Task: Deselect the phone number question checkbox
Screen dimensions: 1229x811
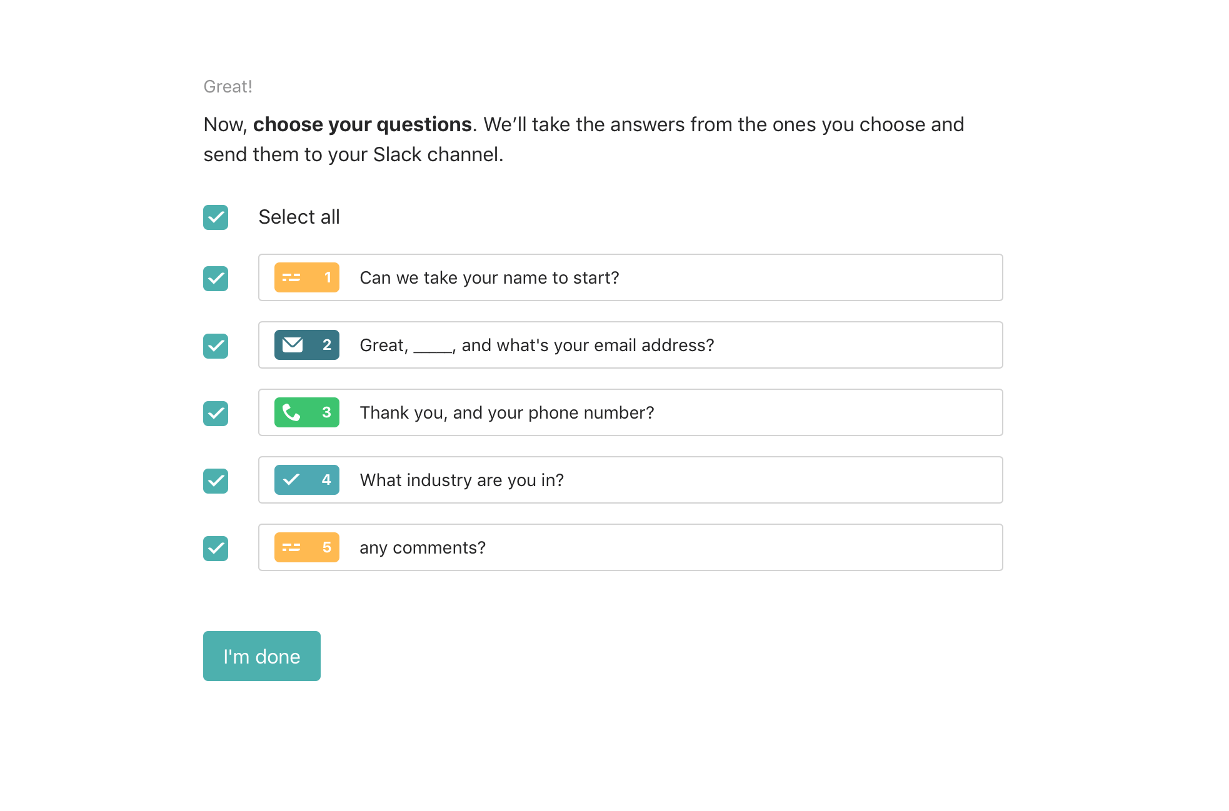Action: point(216,414)
